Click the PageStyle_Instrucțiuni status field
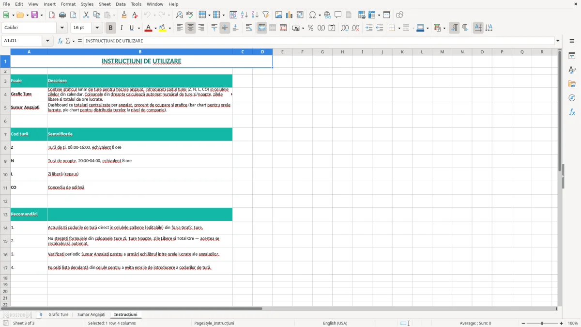This screenshot has height=327, width=581. (214, 323)
